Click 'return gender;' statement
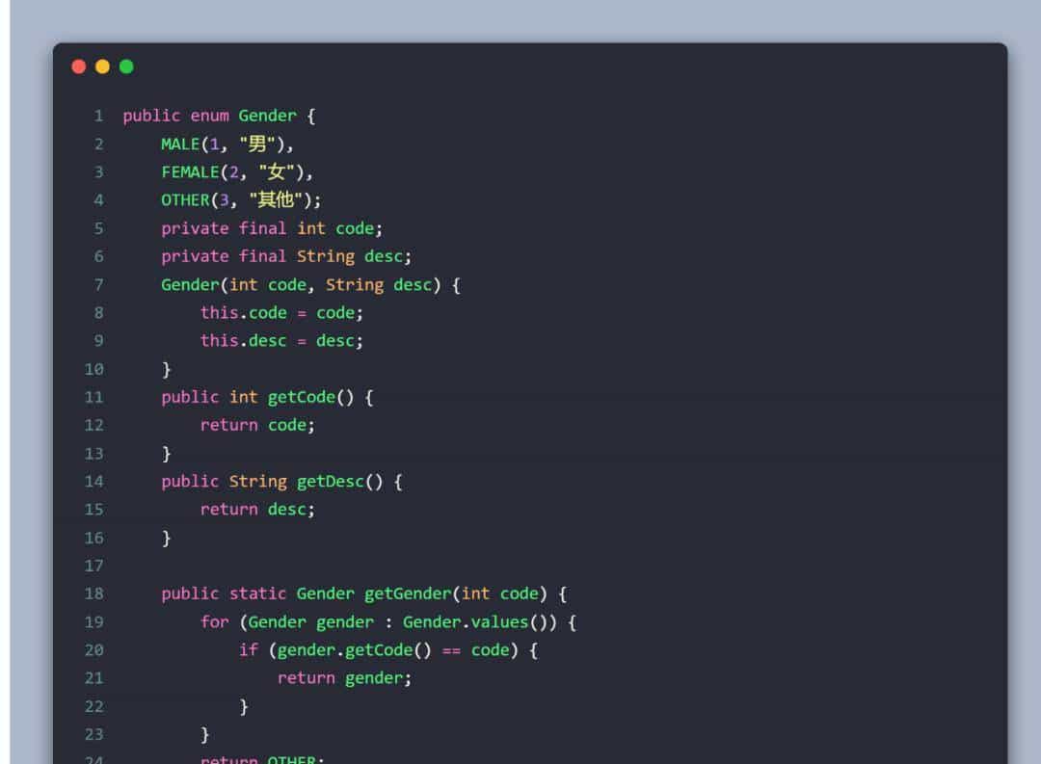This screenshot has height=764, width=1041. tap(344, 677)
